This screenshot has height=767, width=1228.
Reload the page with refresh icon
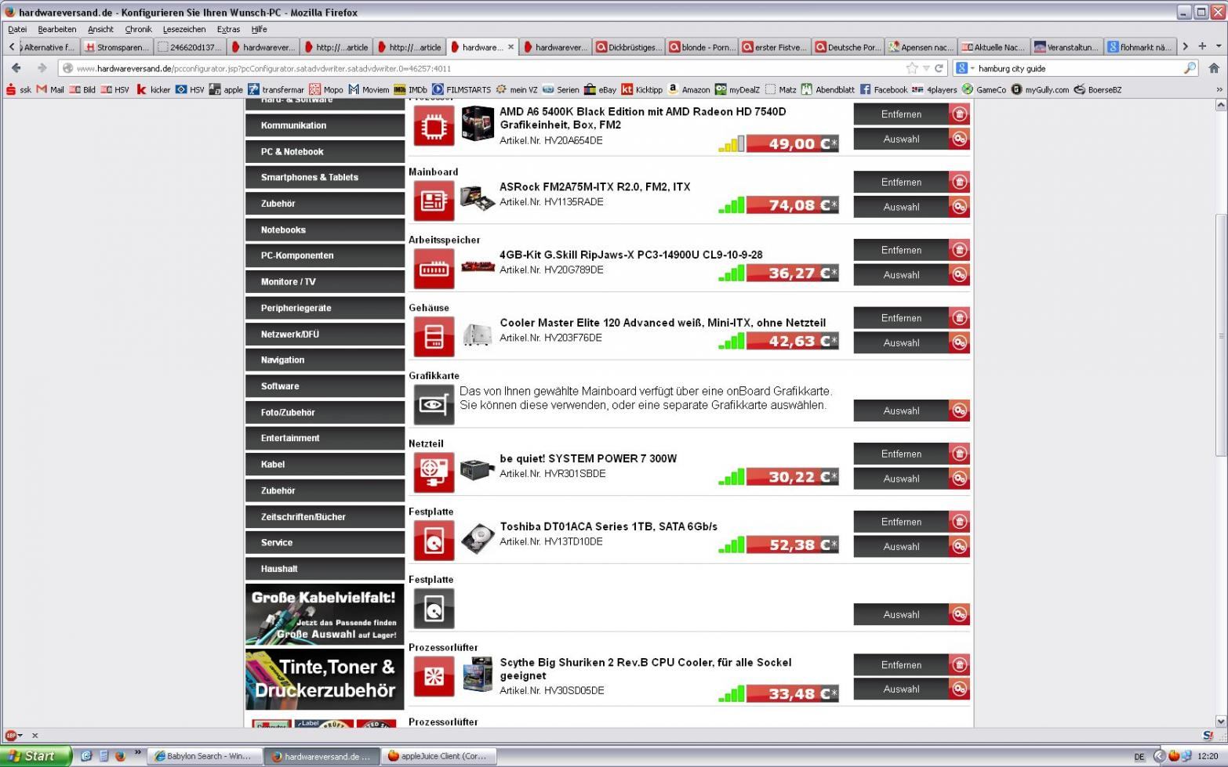click(939, 68)
